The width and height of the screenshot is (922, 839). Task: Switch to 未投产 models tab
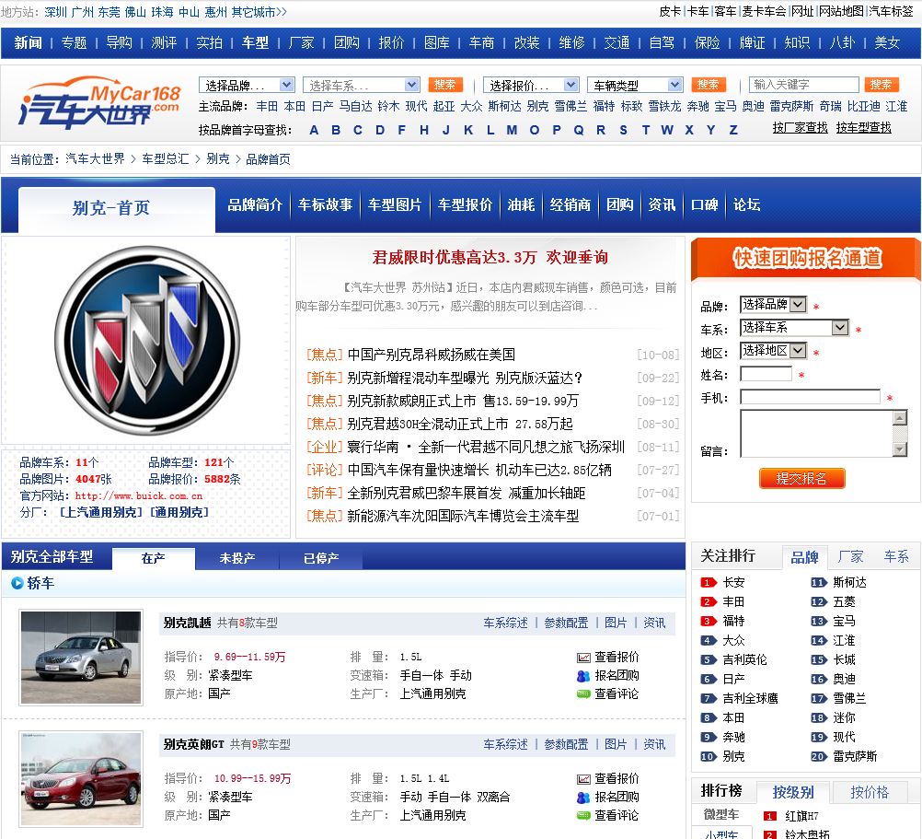tap(237, 558)
